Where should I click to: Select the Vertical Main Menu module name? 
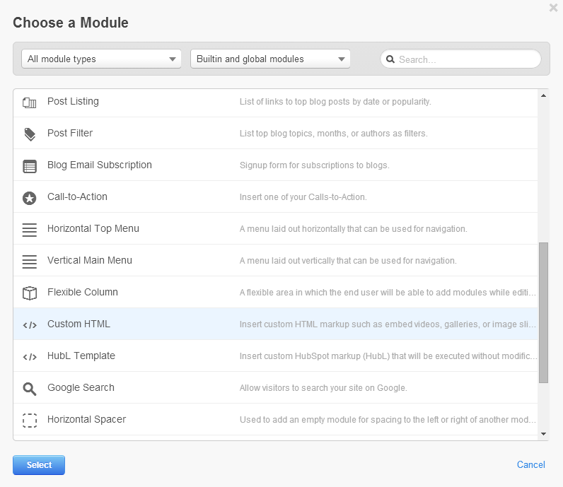click(x=90, y=260)
